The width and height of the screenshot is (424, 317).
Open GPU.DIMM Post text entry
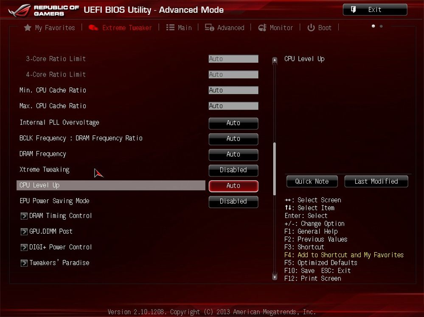(51, 231)
